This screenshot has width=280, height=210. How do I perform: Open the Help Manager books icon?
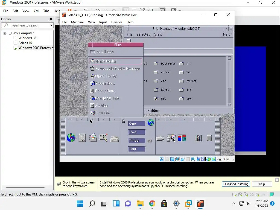click(199, 138)
